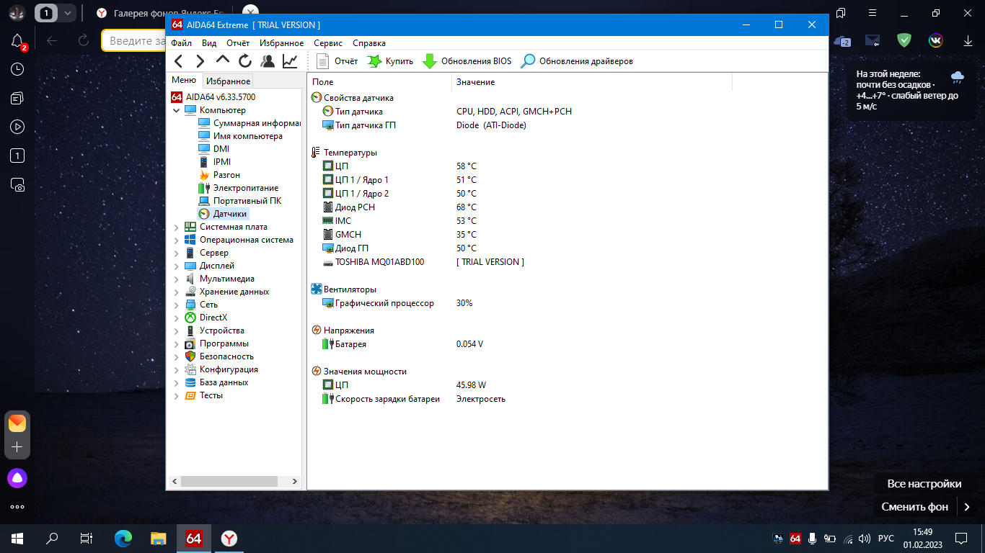Open the Избранное menu in the menu bar
Image resolution: width=985 pixels, height=553 pixels.
pyautogui.click(x=281, y=43)
